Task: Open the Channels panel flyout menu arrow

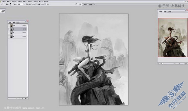Action: click(27, 23)
